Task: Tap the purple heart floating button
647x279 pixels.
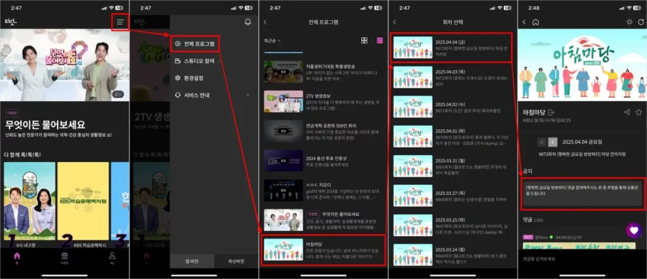Action: coord(634,230)
